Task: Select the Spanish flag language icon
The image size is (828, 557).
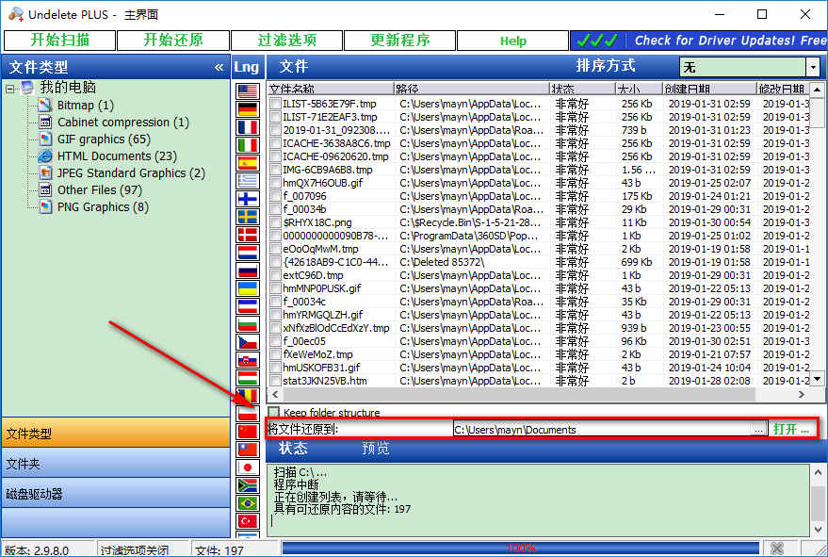Action: coord(247,163)
